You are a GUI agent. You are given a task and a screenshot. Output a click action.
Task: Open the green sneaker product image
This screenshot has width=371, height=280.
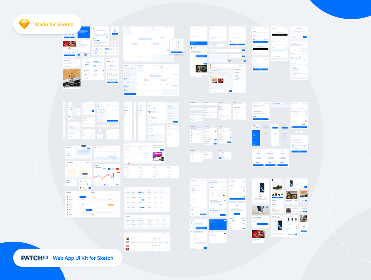[x=277, y=188]
